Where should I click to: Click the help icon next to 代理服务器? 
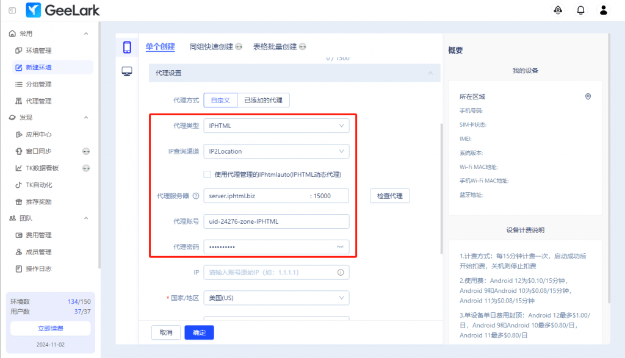click(x=196, y=196)
